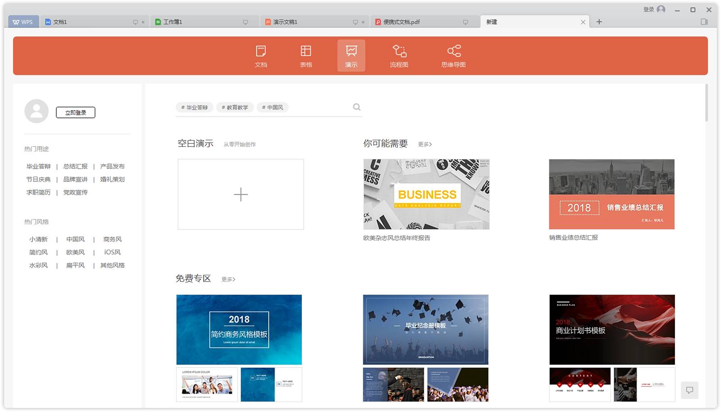Open the 毕业纪念册模板 thumbnail
721x412 pixels.
pos(425,330)
